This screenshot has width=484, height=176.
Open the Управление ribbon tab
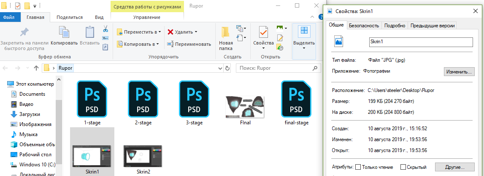pyautogui.click(x=147, y=17)
